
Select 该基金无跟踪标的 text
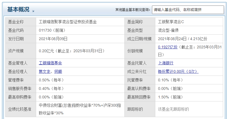[x=173, y=109]
